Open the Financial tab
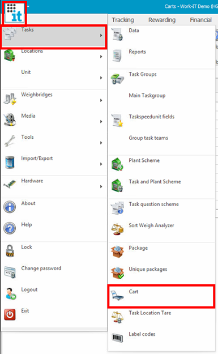Image resolution: width=218 pixels, height=354 pixels. 200,20
